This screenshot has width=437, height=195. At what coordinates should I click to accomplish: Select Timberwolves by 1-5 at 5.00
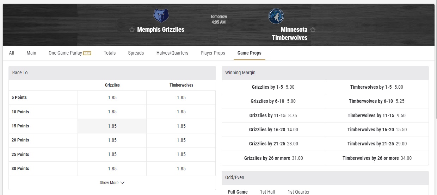(377, 87)
